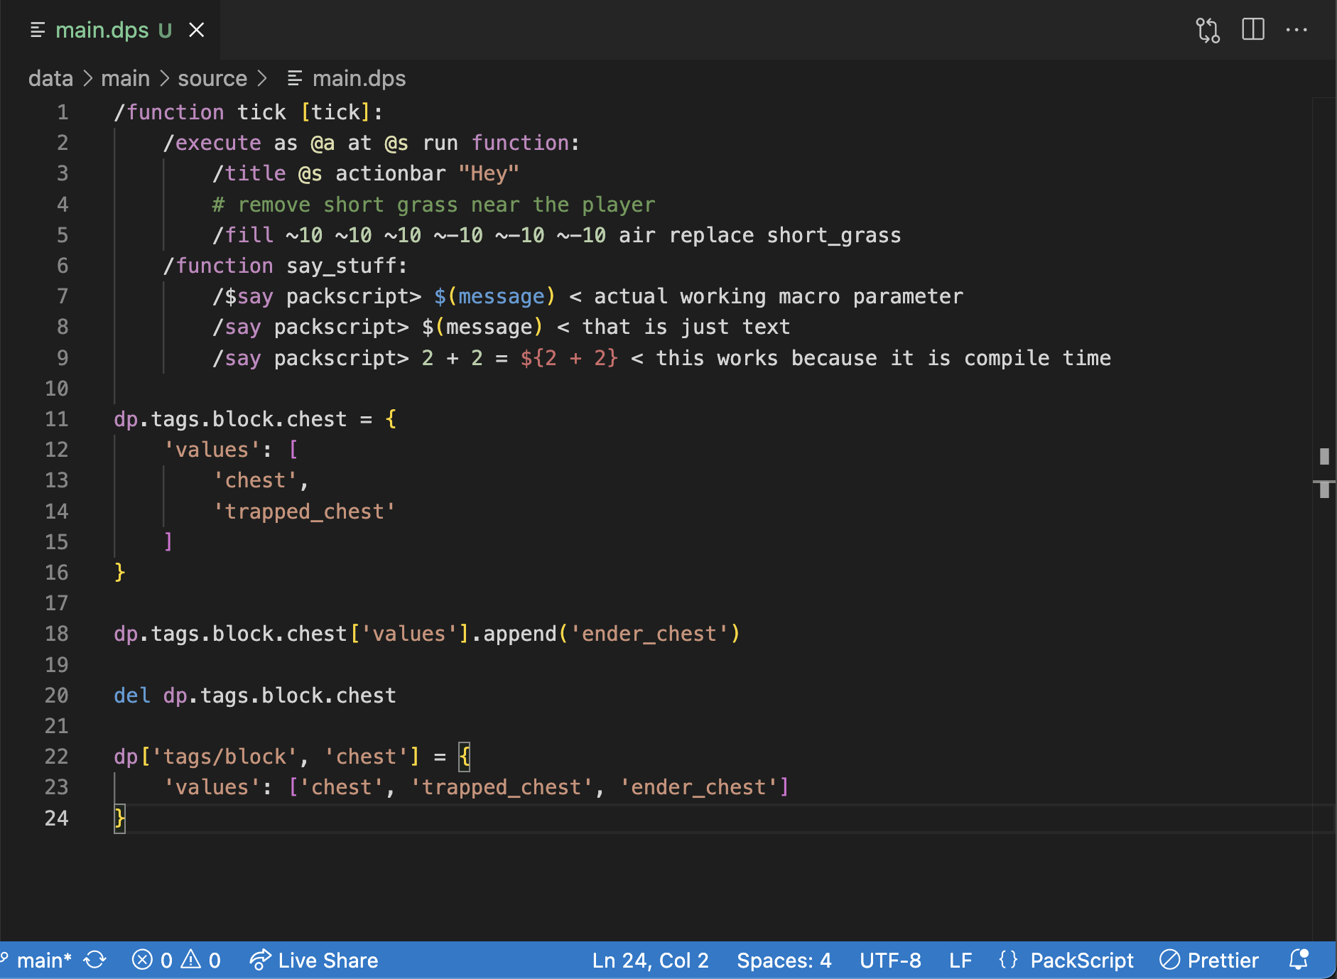Click 'tags/block' string on line 22

coord(224,757)
